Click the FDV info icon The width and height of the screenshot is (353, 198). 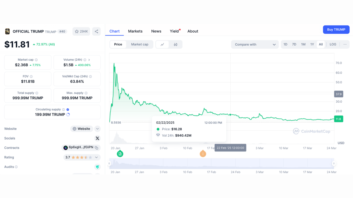[31, 77]
